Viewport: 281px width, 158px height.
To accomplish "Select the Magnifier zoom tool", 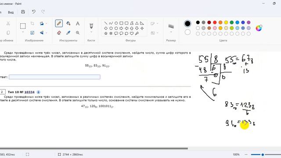I will (78, 33).
